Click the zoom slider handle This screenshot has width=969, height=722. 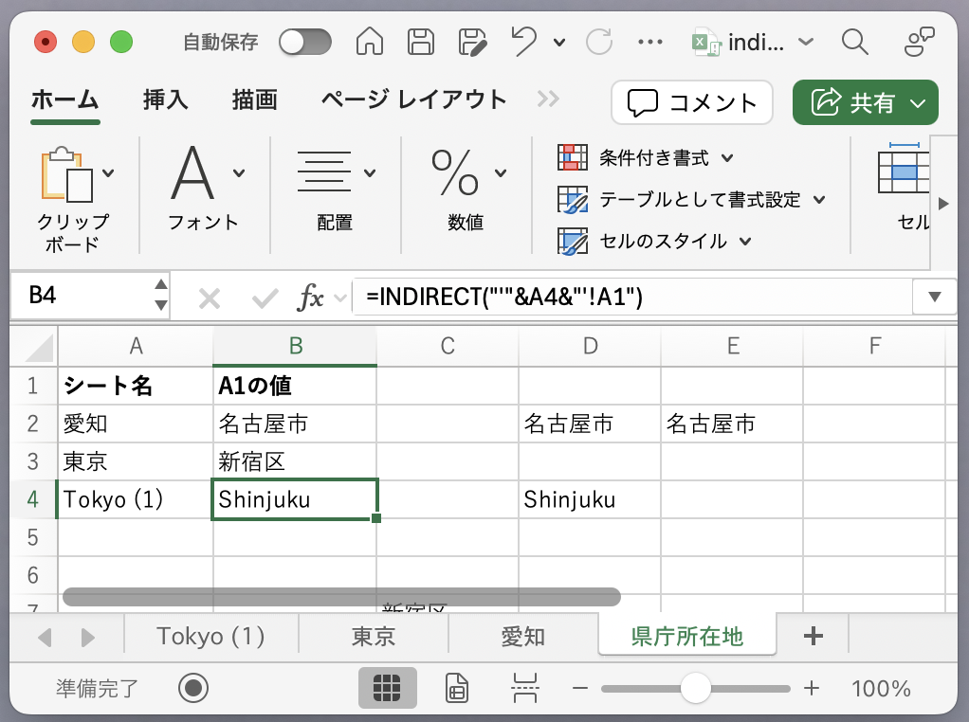pos(695,688)
